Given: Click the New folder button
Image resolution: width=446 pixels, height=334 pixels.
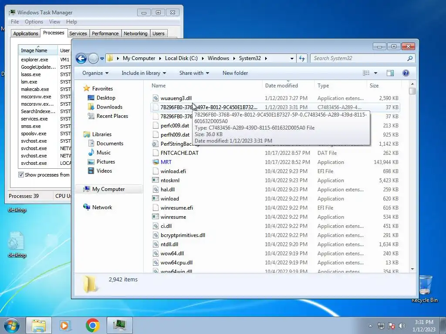Looking at the screenshot, I should 235,73.
